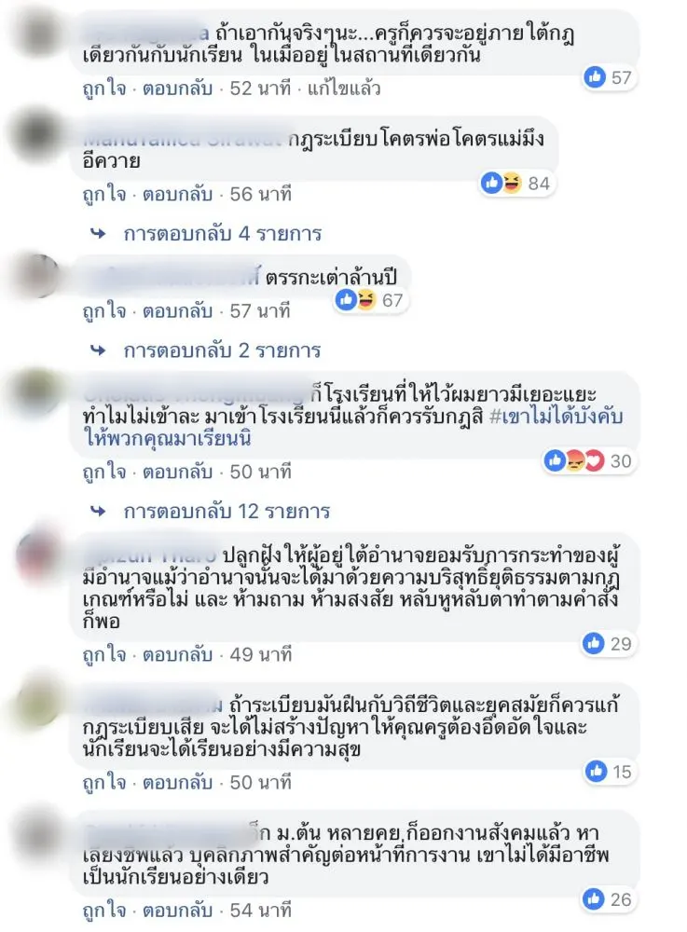
Task: Open hashtag #เขาไม่ได้บังคับให้พวกคุณมาเรียนนิ
Action: (x=354, y=428)
